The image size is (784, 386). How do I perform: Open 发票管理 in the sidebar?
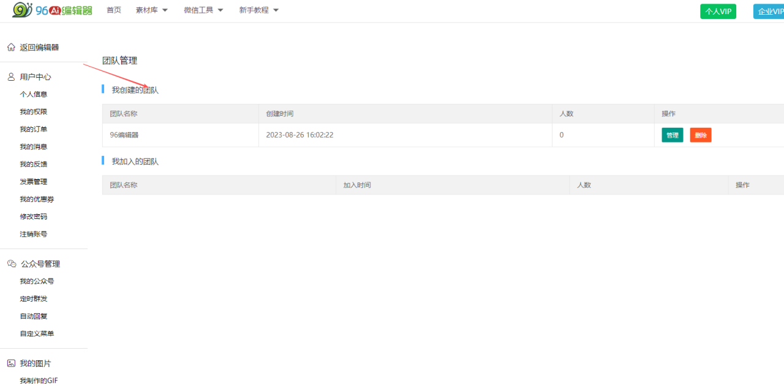pos(33,182)
